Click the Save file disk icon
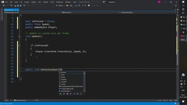 [x=18, y=6]
